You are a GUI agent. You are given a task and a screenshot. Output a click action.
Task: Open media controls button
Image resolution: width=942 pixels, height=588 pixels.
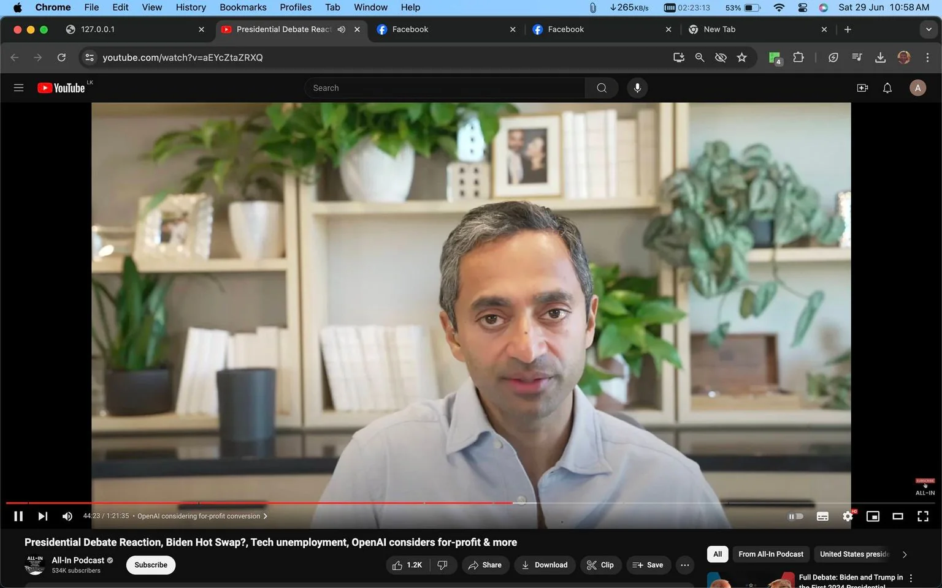[857, 58]
